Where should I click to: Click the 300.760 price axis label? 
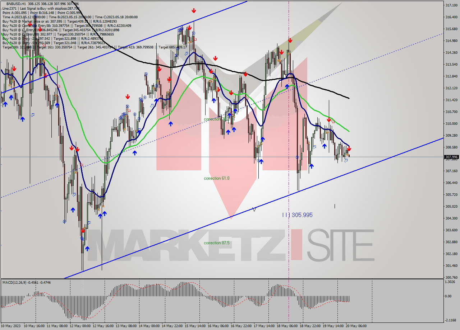tap(451, 278)
